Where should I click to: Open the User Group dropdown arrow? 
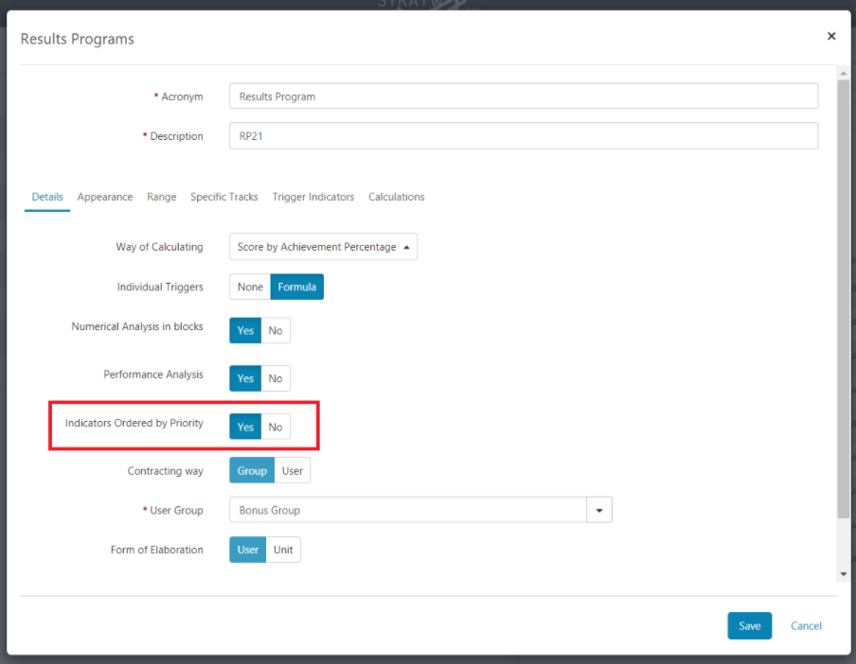(x=599, y=510)
